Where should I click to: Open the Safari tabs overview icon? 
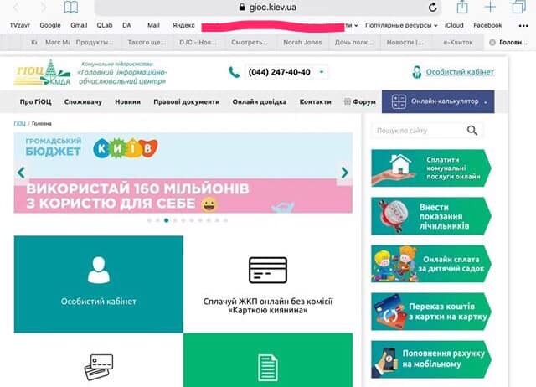click(x=517, y=8)
